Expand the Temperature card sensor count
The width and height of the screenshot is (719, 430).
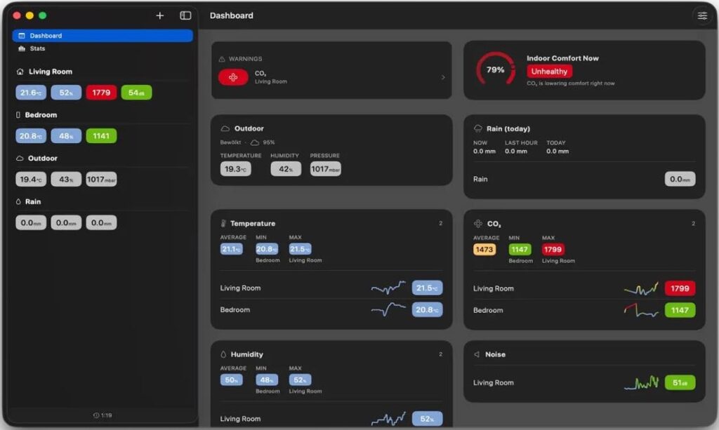[x=441, y=224]
